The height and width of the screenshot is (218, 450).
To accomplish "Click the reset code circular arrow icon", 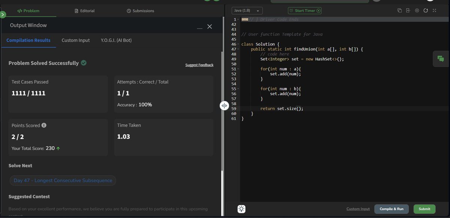I will [426, 10].
